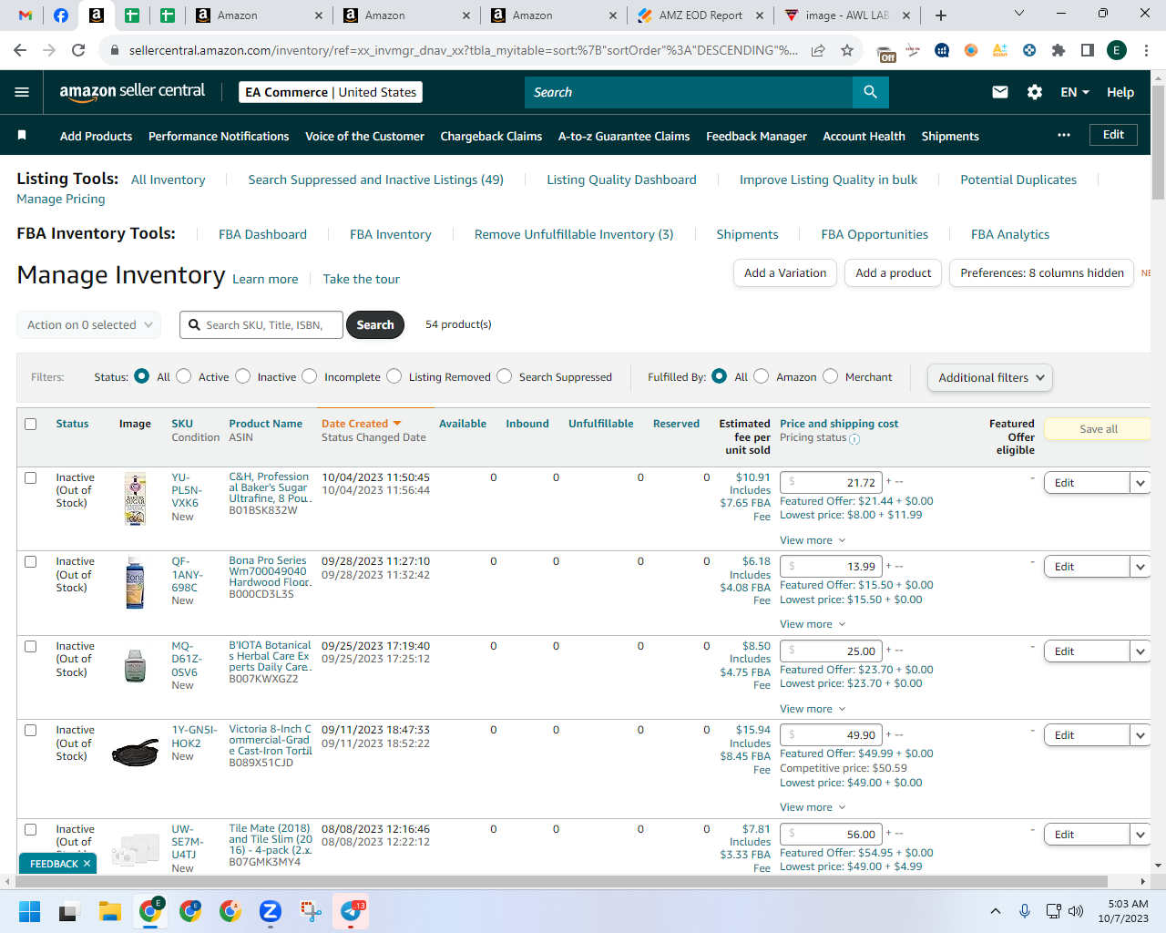Click the share page icon in address bar
Image resolution: width=1166 pixels, height=933 pixels.
pos(818,50)
